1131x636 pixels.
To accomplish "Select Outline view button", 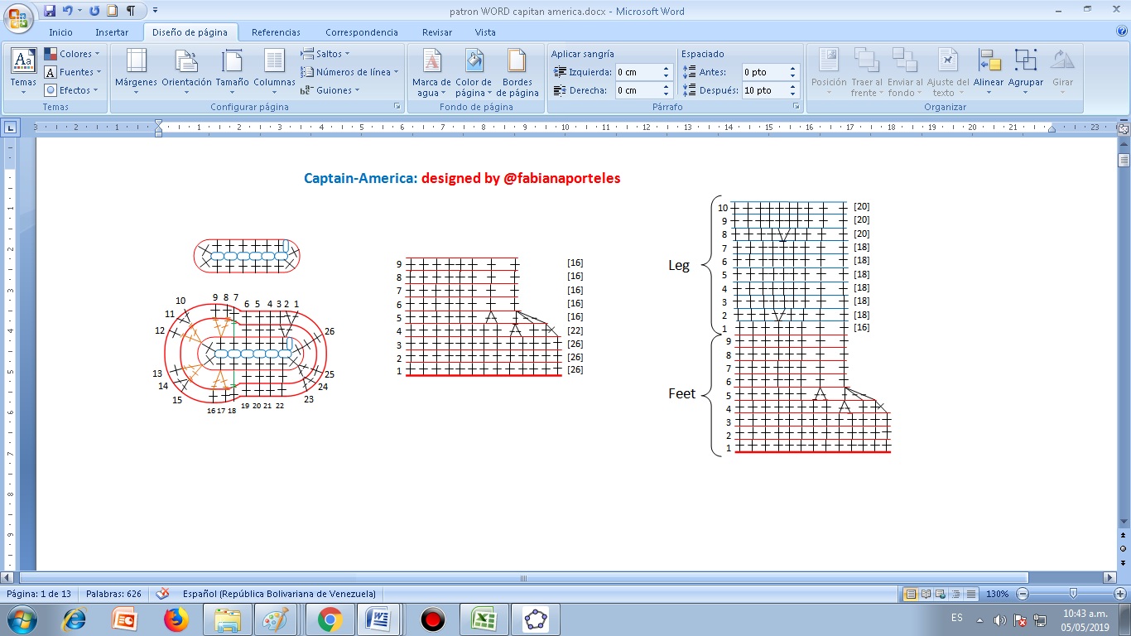I will 956,594.
